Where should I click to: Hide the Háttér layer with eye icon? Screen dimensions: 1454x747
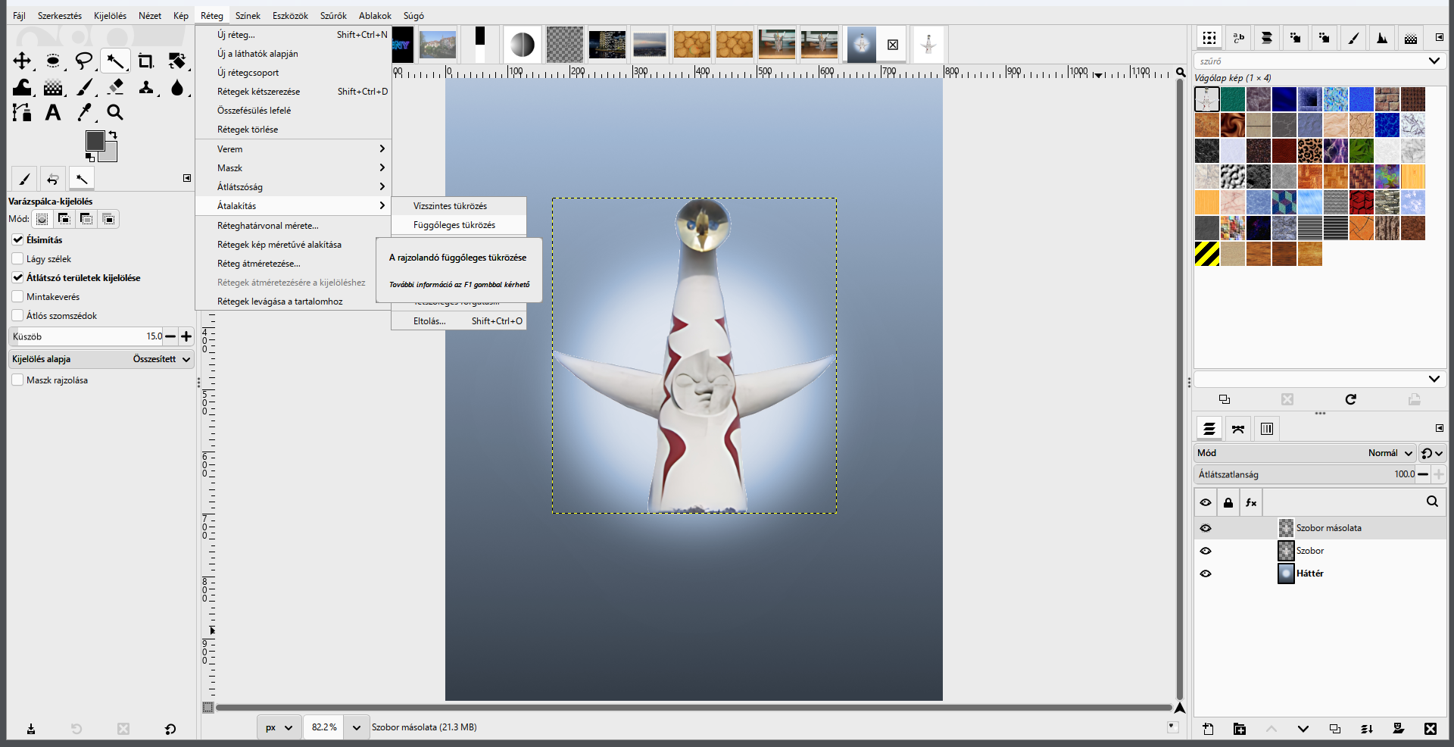tap(1206, 574)
